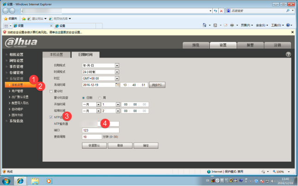Click the 同步PC sync button
Image resolution: width=298 pixels, height=186 pixels.
click(x=156, y=85)
